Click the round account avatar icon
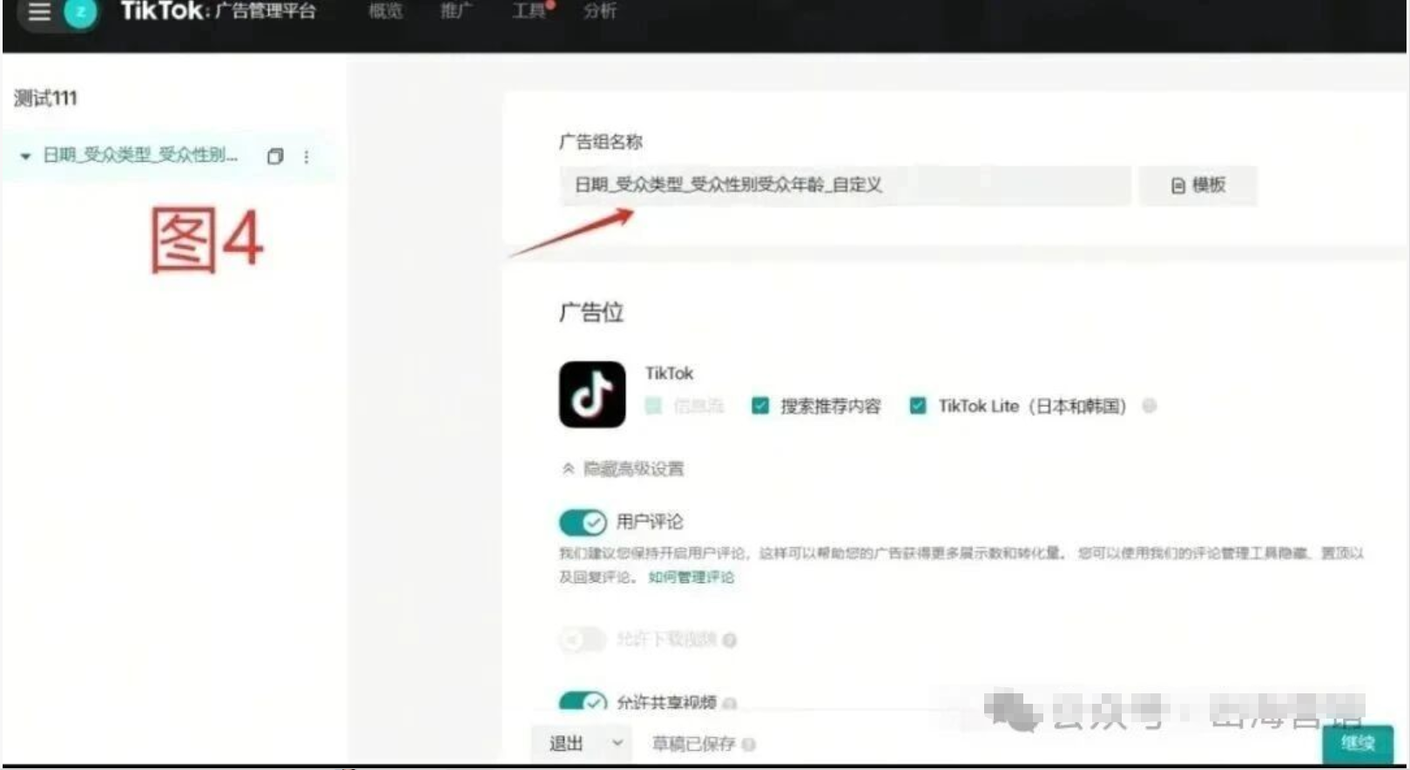 pos(81,11)
